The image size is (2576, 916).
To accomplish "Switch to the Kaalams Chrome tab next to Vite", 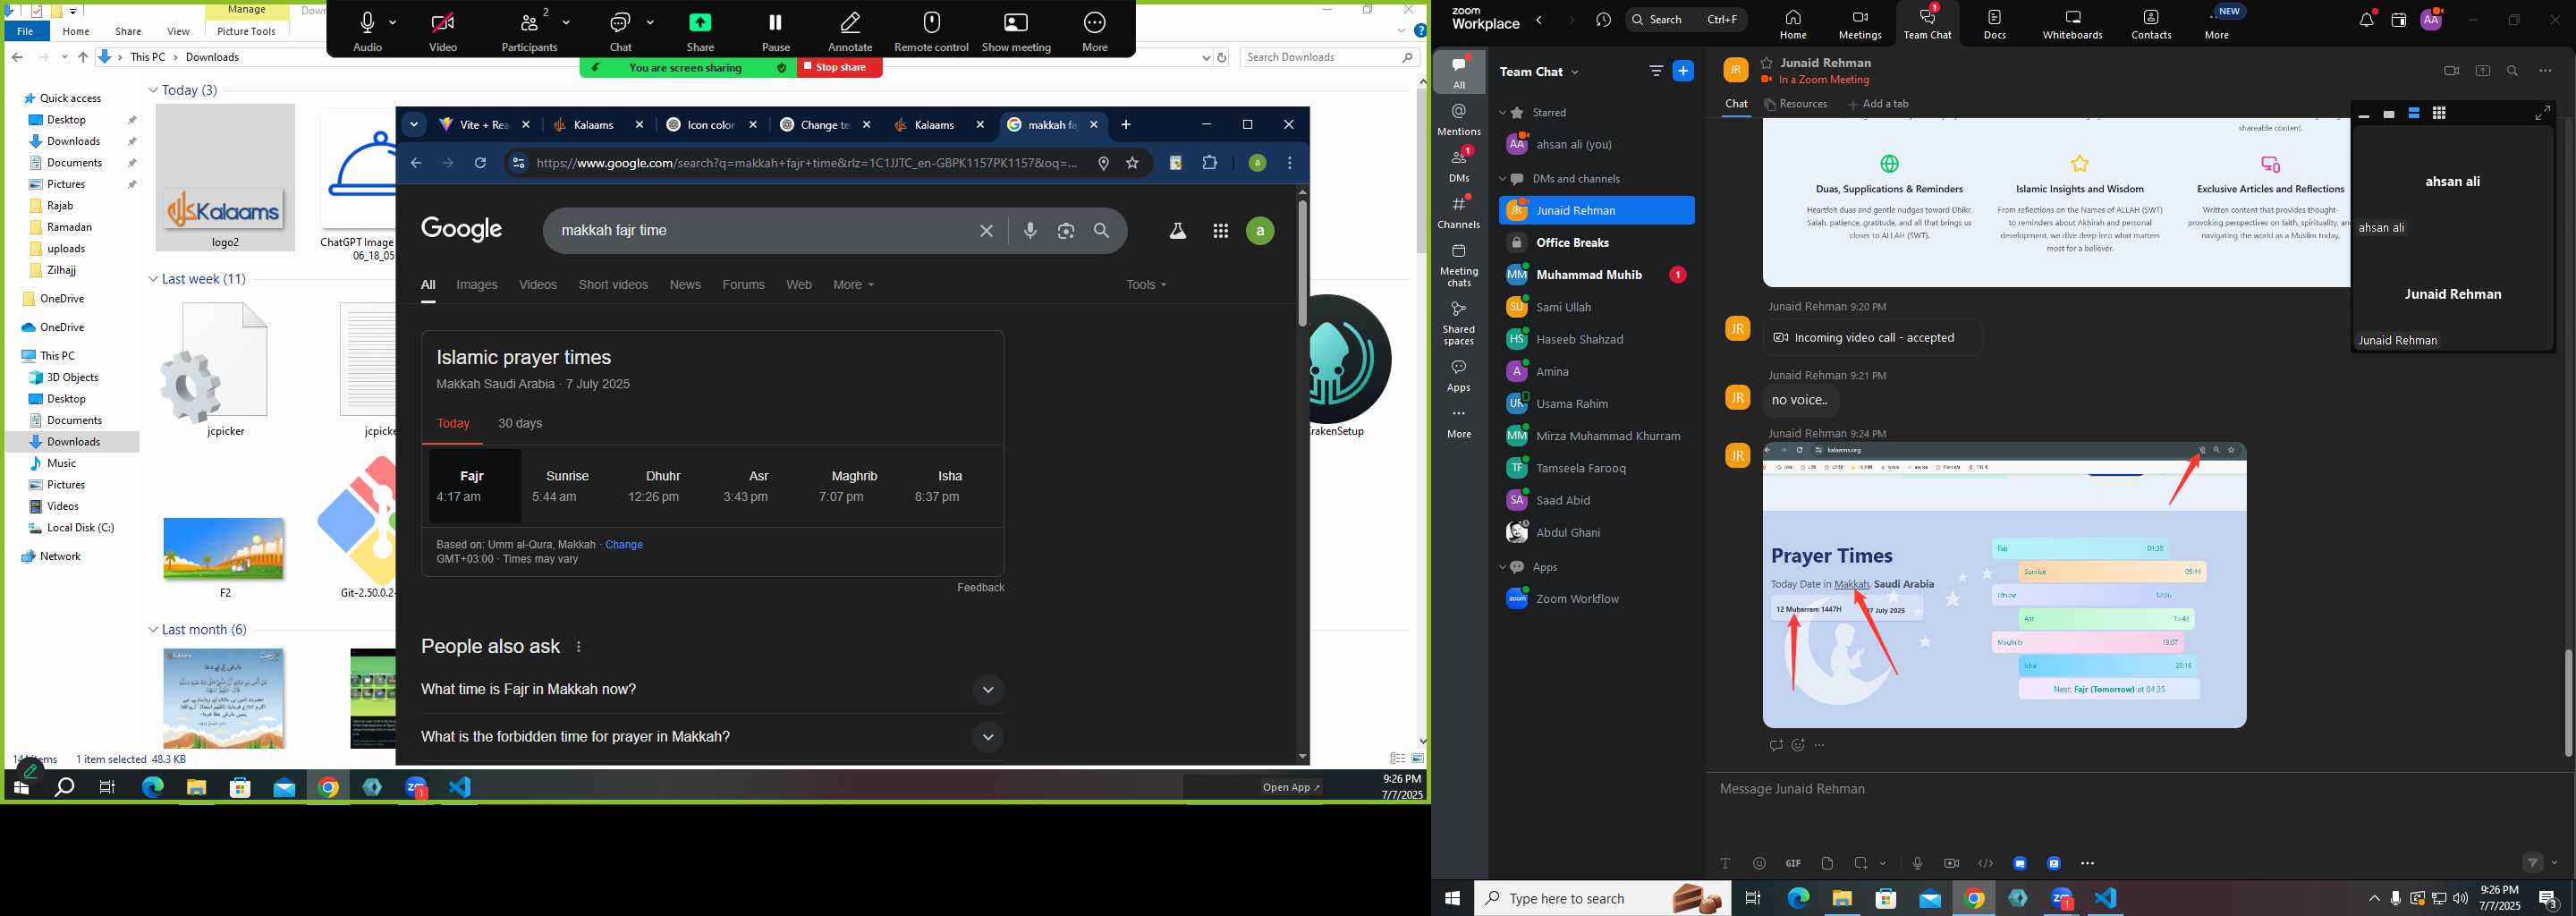I will click(598, 125).
